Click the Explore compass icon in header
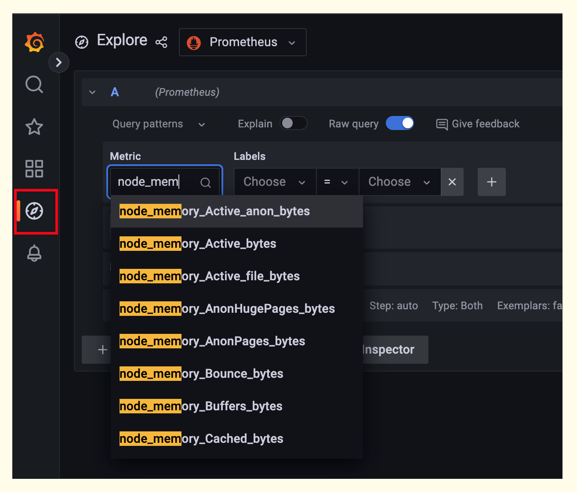This screenshot has width=577, height=492. tap(82, 42)
